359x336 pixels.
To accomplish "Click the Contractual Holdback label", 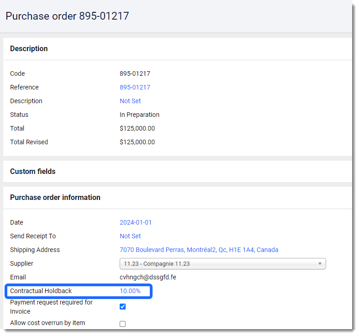I will tap(41, 291).
